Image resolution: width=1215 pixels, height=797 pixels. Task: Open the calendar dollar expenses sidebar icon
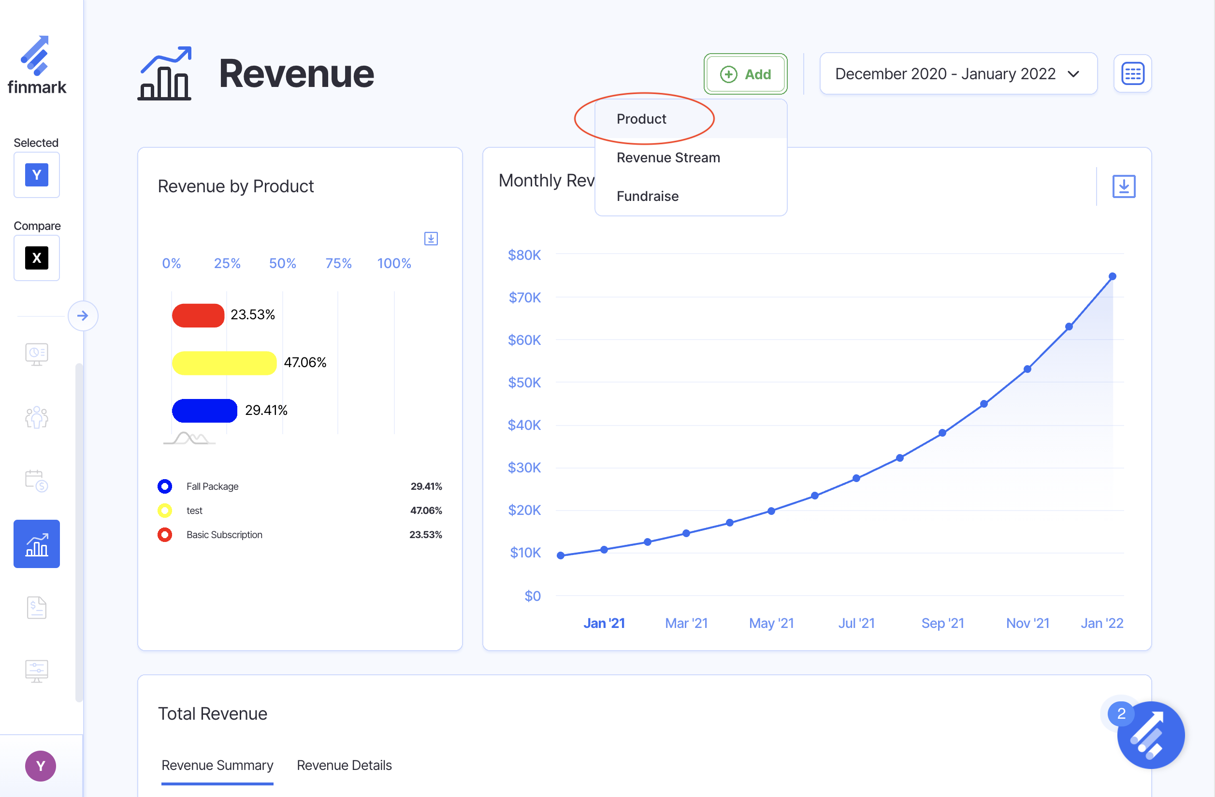36,481
